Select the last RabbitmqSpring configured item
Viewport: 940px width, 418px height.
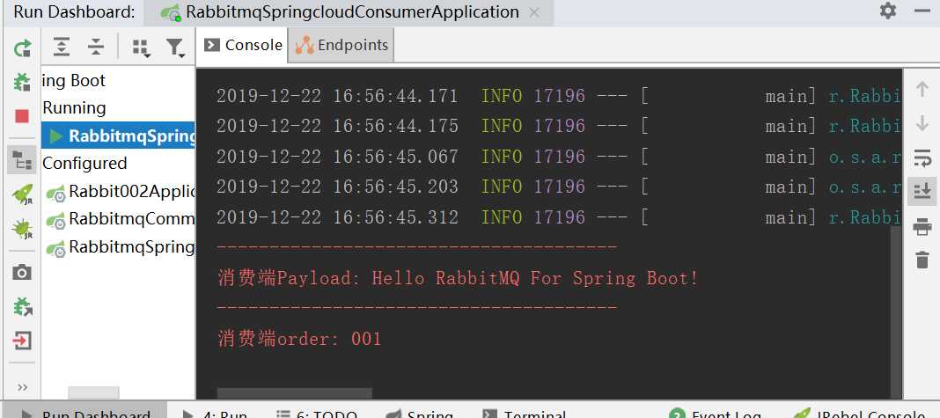(120, 246)
